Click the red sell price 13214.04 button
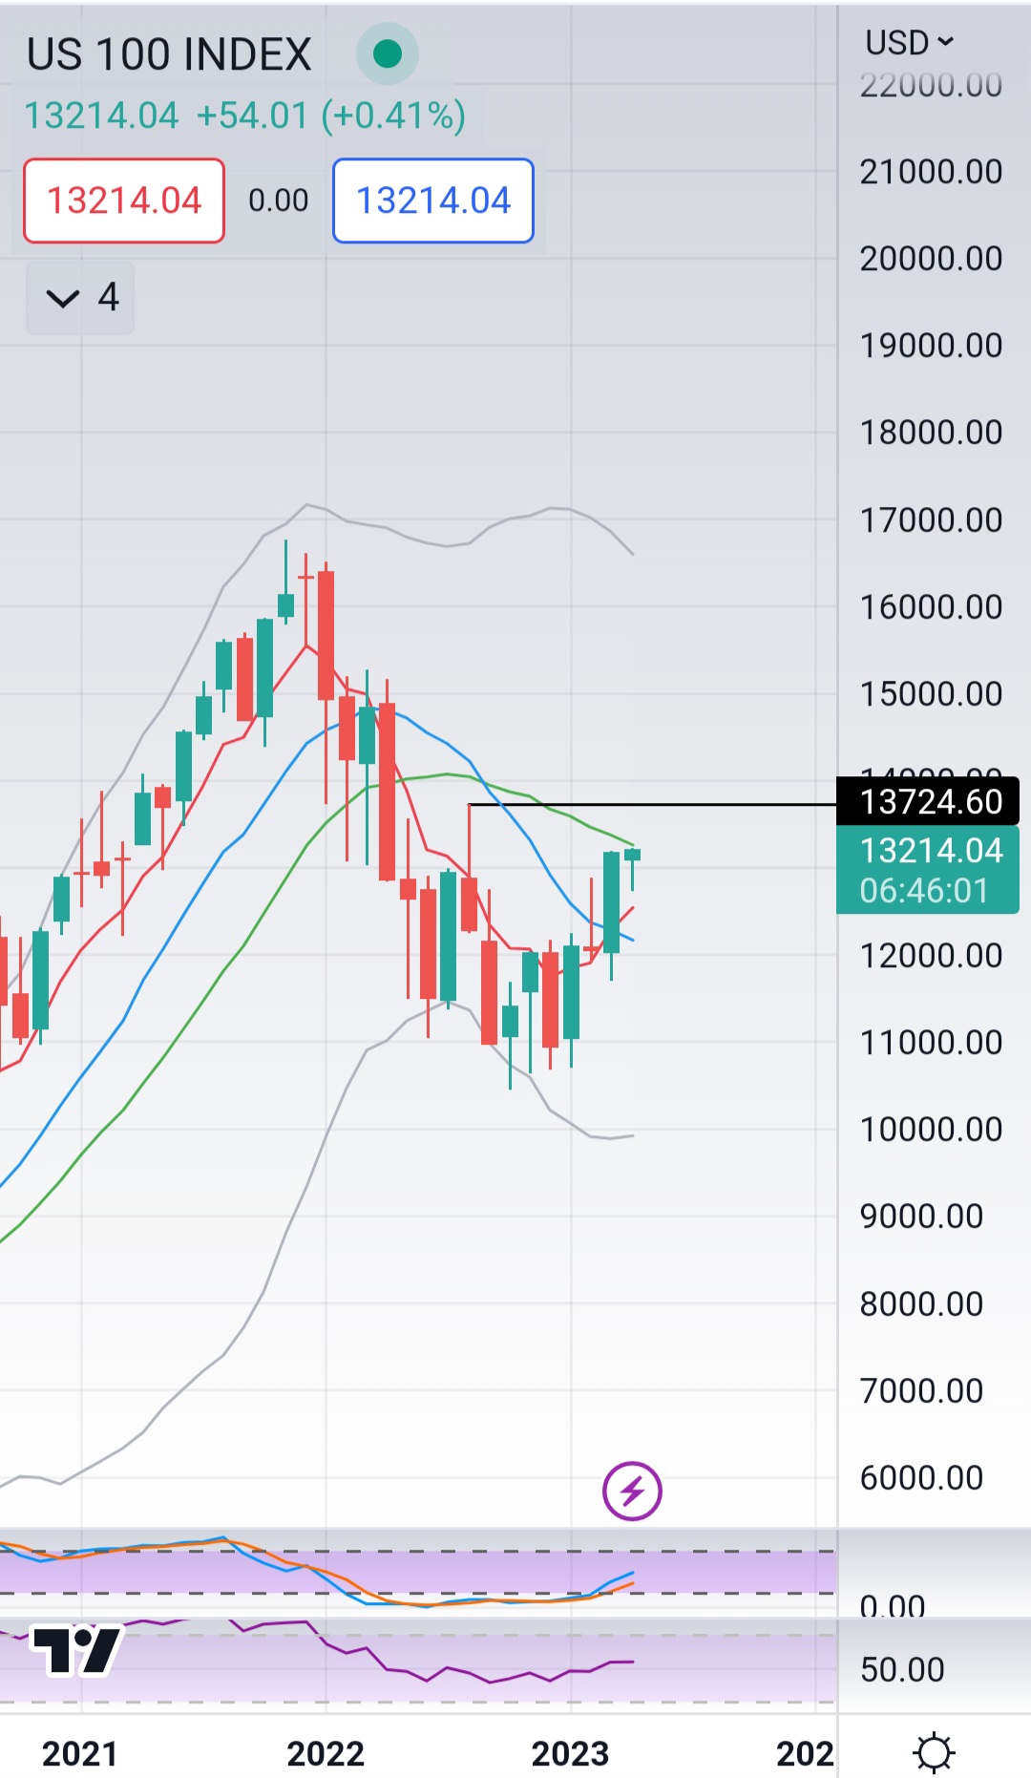 point(124,201)
